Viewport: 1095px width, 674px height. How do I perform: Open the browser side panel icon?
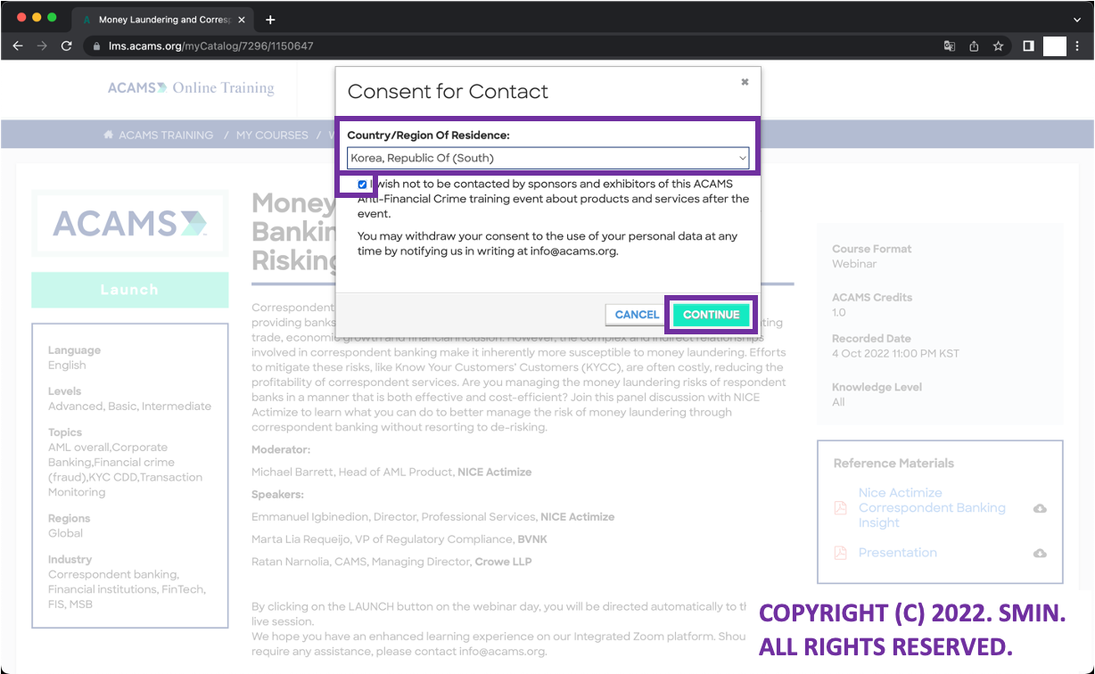[1028, 45]
